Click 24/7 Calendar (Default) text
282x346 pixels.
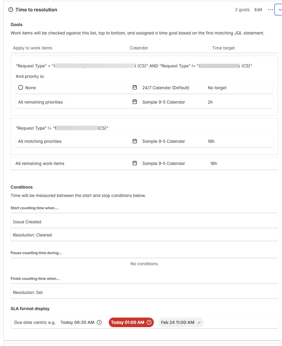click(x=166, y=88)
